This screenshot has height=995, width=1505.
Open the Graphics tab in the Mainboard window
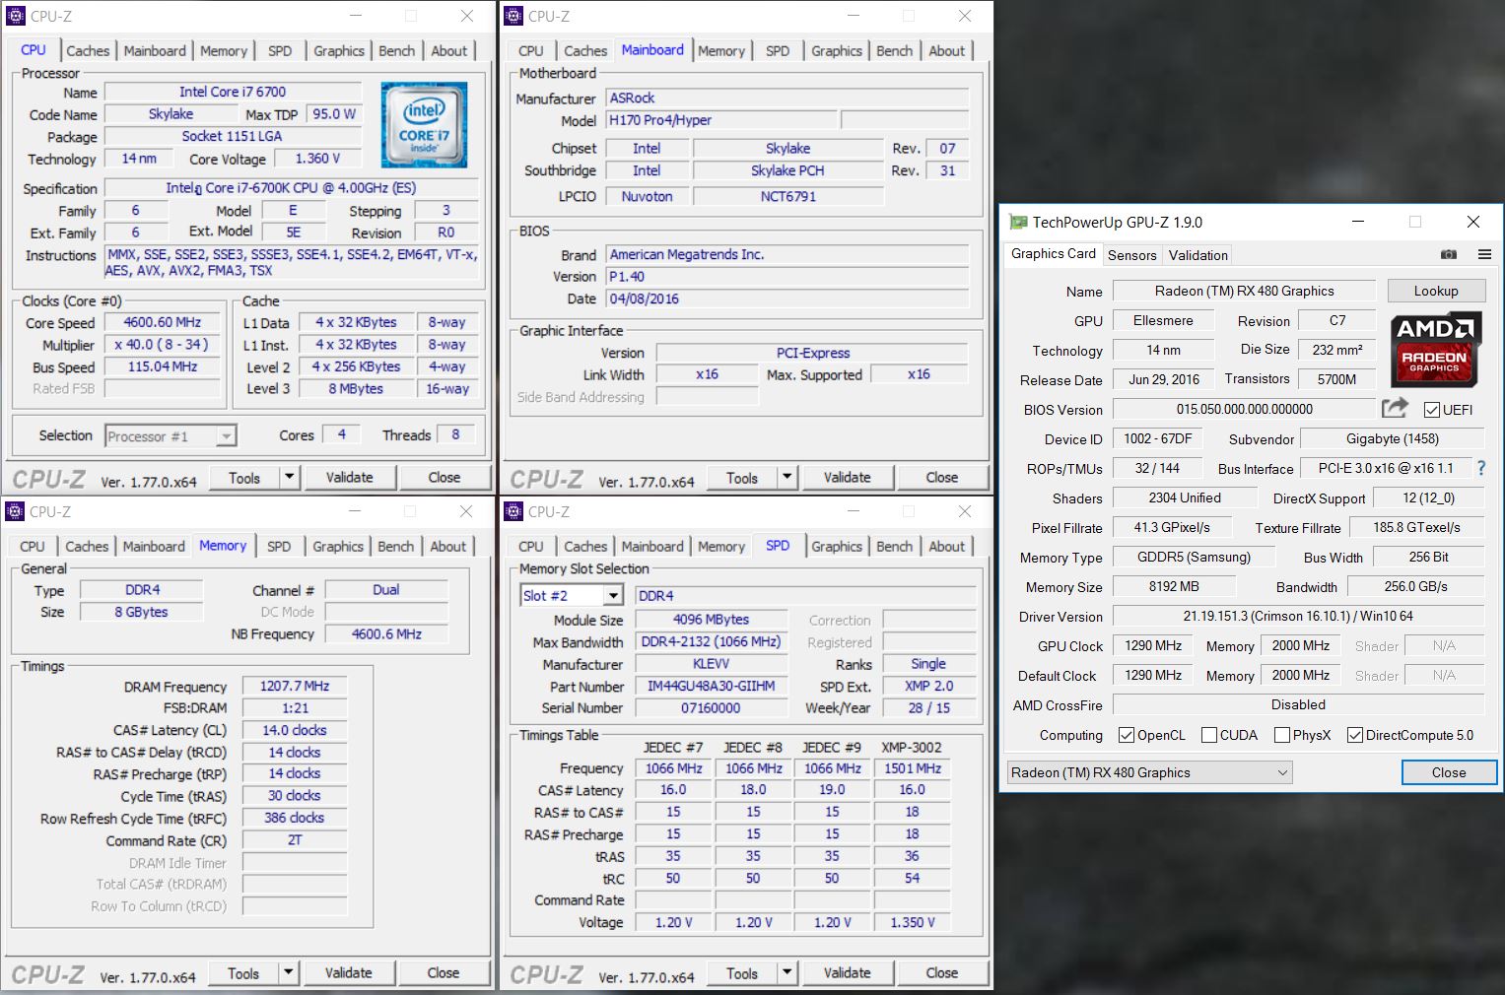click(837, 50)
